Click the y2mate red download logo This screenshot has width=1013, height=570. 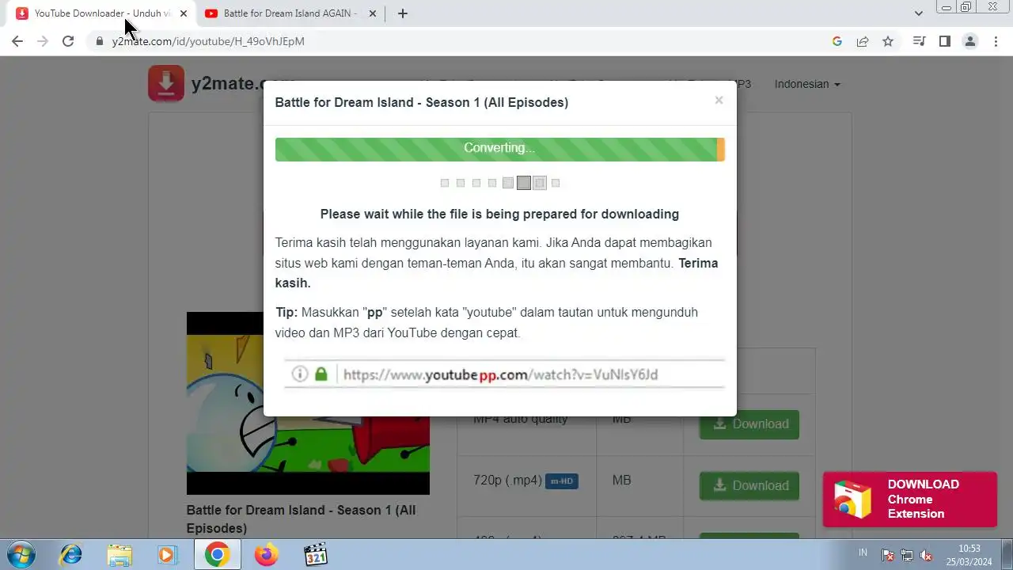click(x=166, y=84)
